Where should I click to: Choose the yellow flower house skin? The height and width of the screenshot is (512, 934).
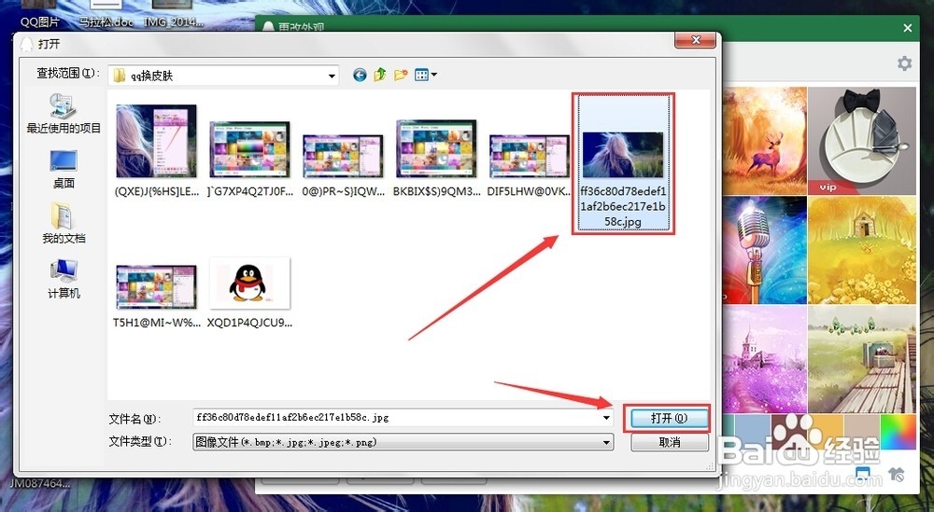(862, 250)
